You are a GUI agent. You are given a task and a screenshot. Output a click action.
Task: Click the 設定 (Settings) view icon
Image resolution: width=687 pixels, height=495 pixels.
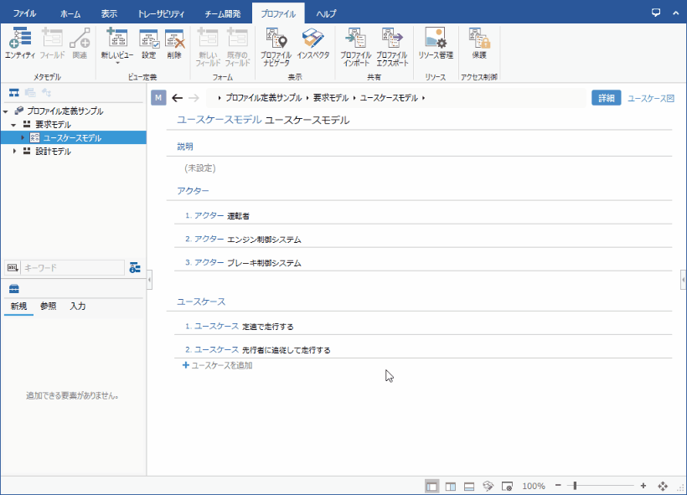pyautogui.click(x=148, y=44)
